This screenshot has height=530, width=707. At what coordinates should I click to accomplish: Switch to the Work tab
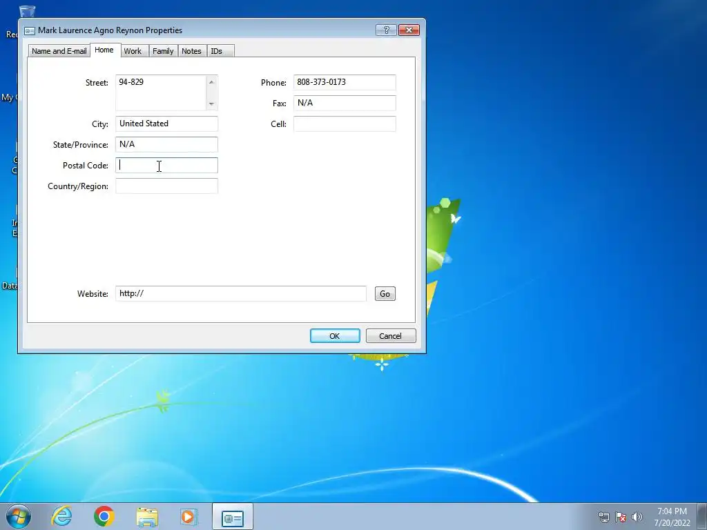pos(133,51)
